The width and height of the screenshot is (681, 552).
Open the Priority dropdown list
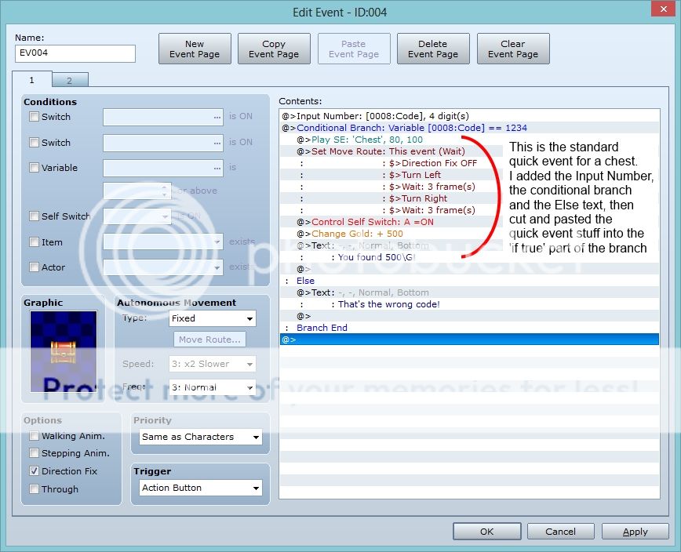click(201, 437)
